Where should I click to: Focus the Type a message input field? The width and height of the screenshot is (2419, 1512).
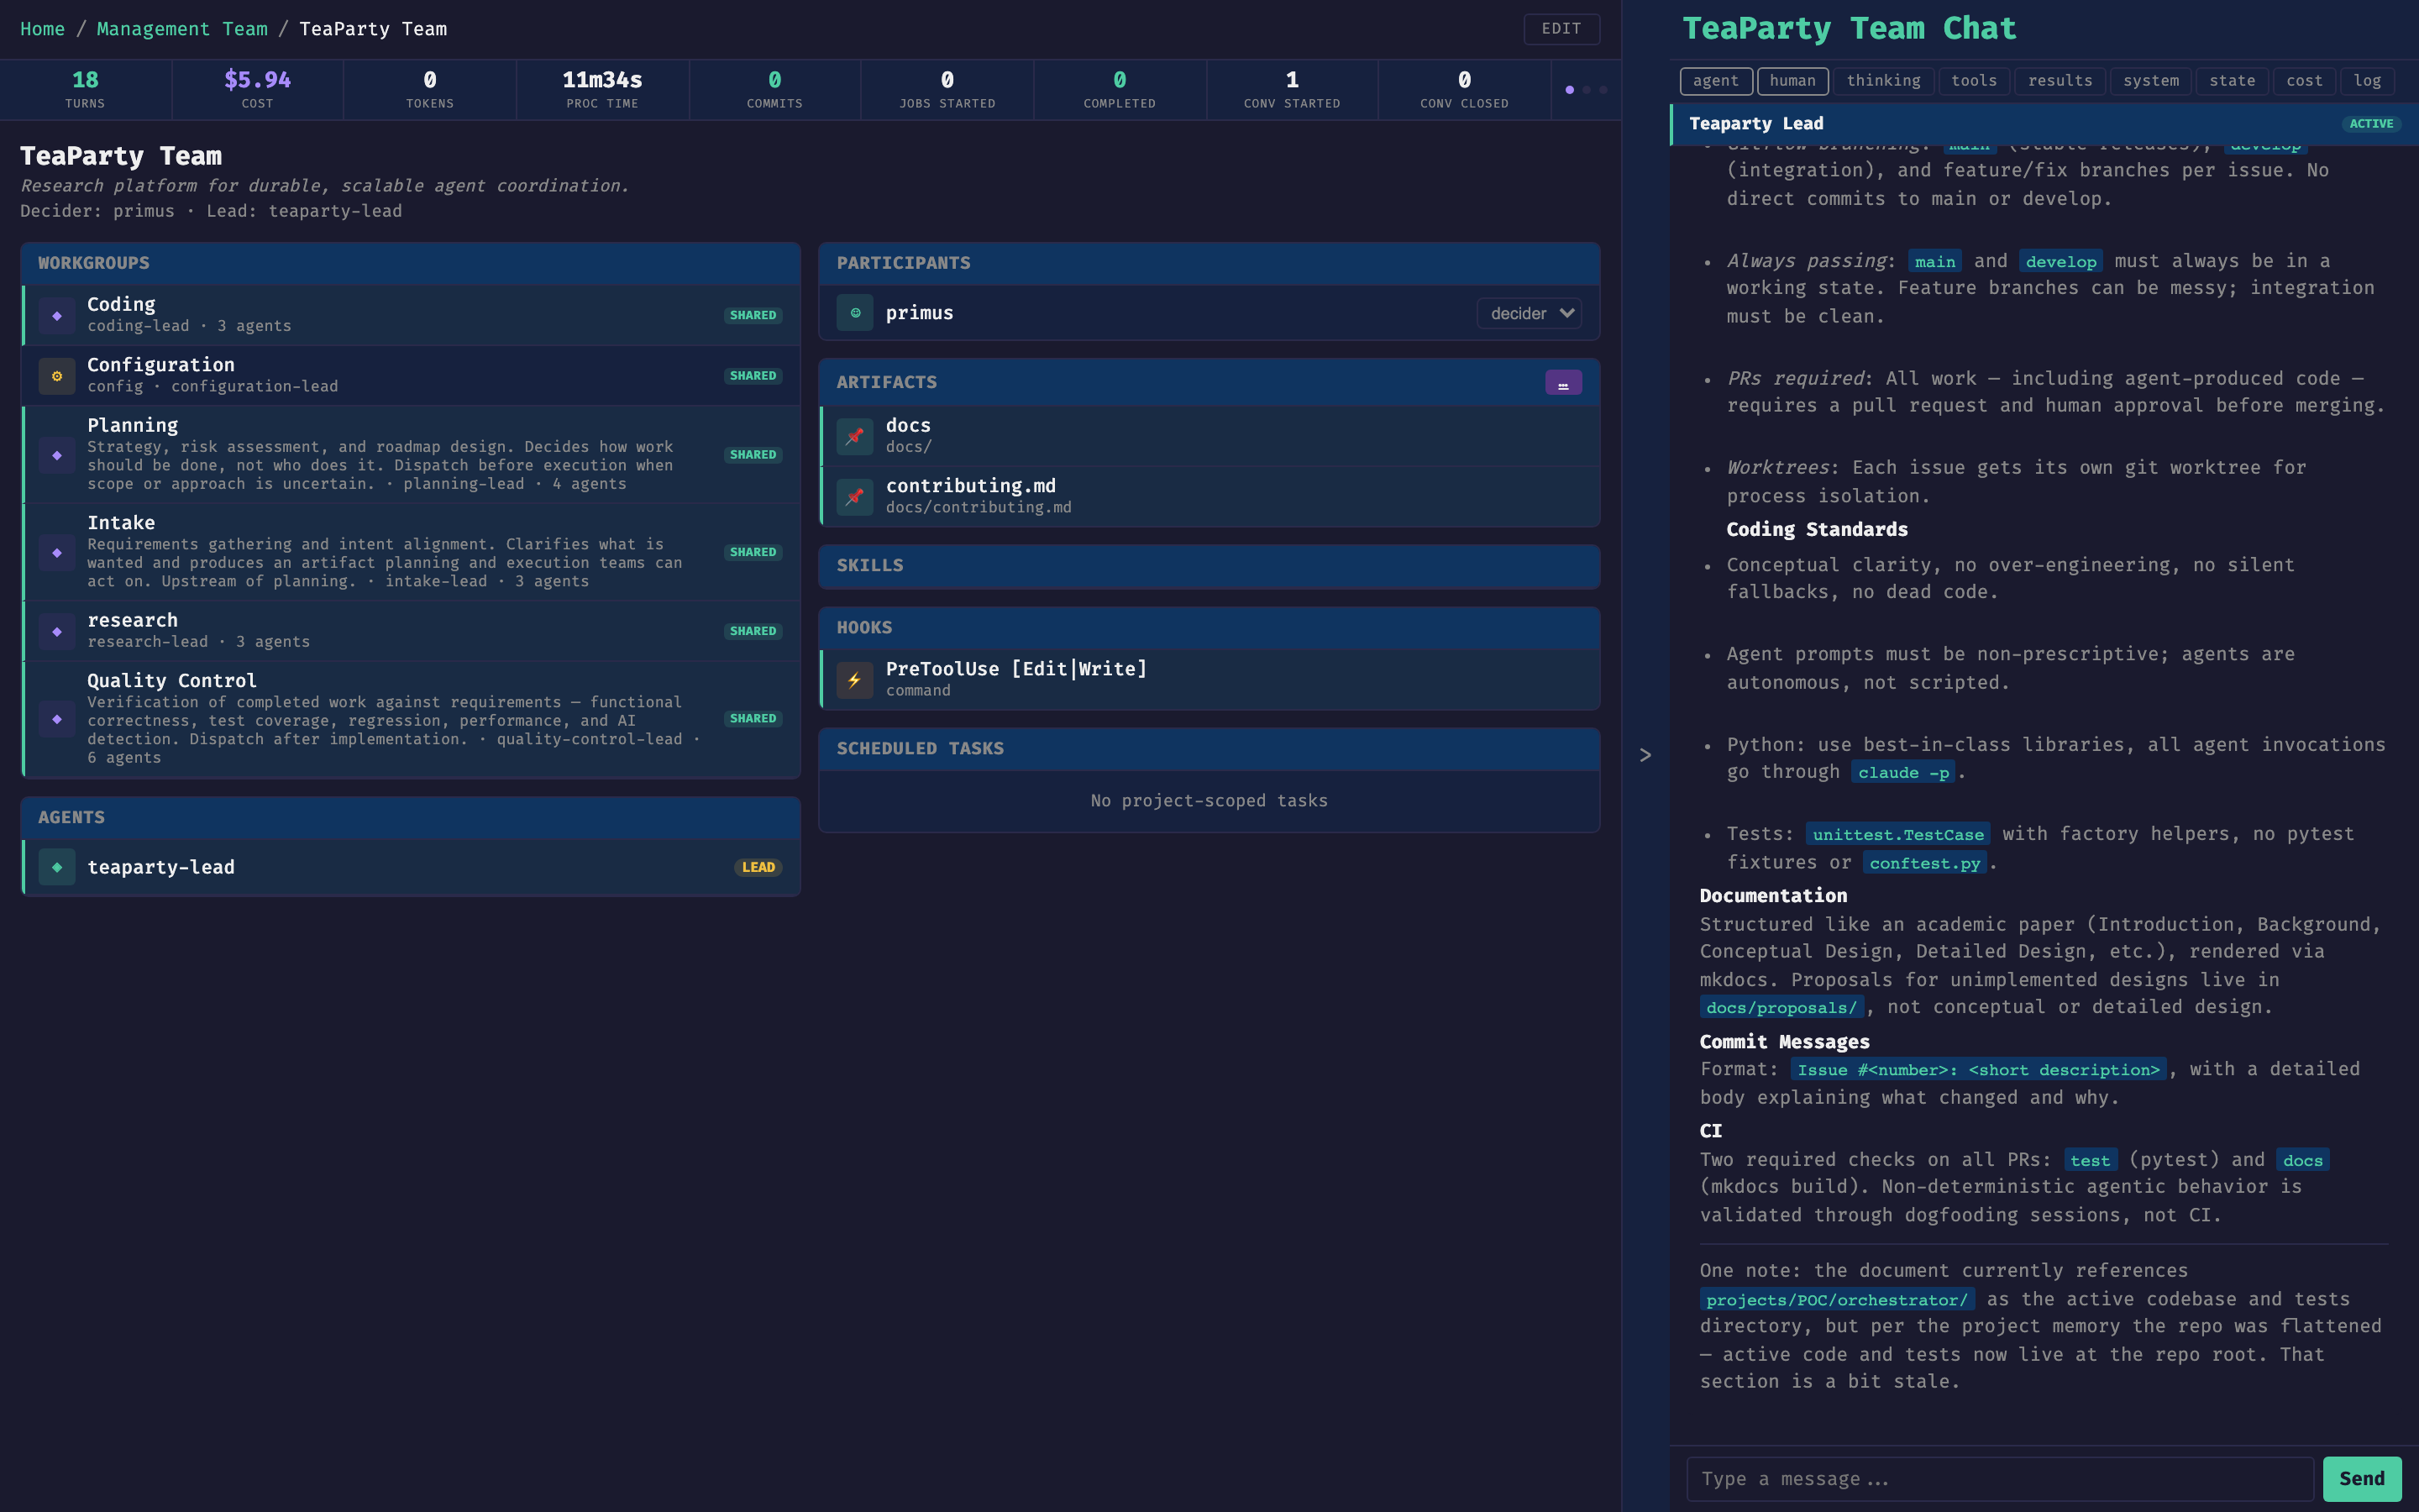(2000, 1479)
